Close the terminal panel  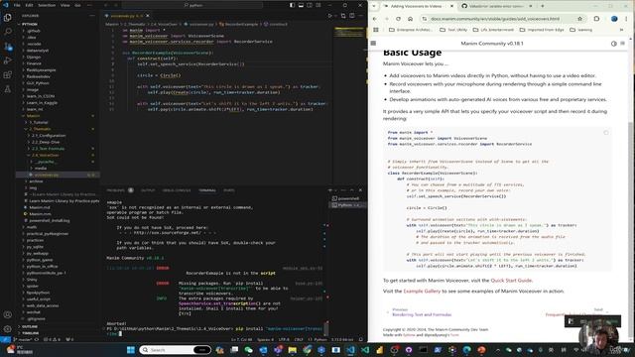click(x=360, y=190)
